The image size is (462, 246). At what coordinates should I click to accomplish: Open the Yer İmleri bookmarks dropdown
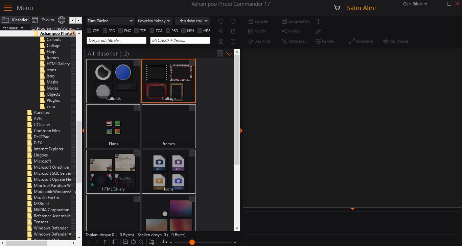13,28
